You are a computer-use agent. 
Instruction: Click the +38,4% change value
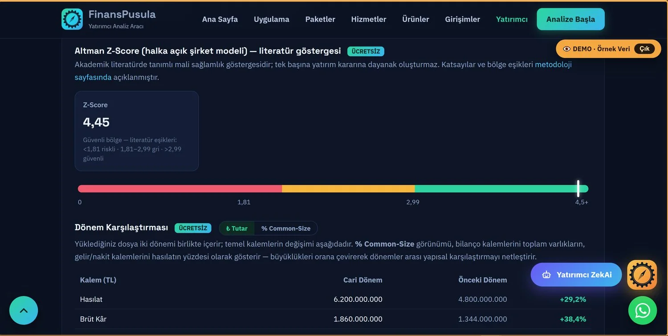click(x=573, y=319)
